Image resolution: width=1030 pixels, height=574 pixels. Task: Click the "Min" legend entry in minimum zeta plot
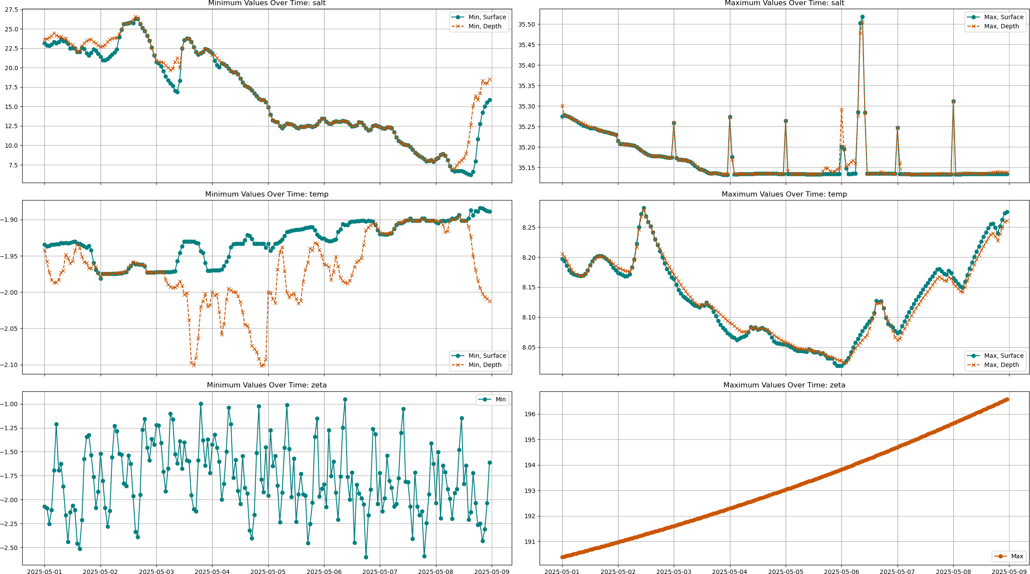pyautogui.click(x=493, y=399)
